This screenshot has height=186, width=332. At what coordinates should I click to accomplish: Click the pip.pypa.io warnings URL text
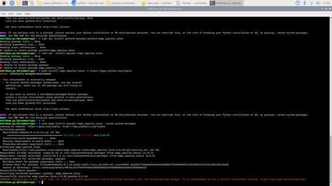(x=283, y=179)
